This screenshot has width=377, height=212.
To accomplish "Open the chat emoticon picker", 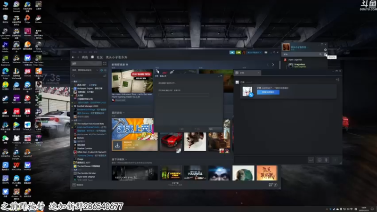I will coord(320,160).
